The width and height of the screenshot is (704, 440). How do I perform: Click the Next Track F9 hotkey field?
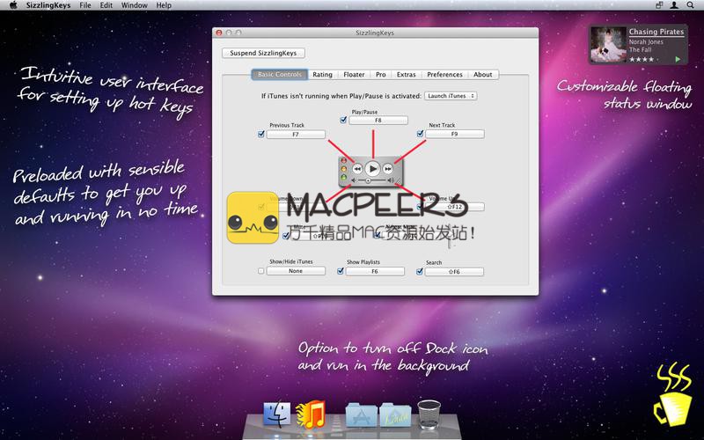pos(455,134)
